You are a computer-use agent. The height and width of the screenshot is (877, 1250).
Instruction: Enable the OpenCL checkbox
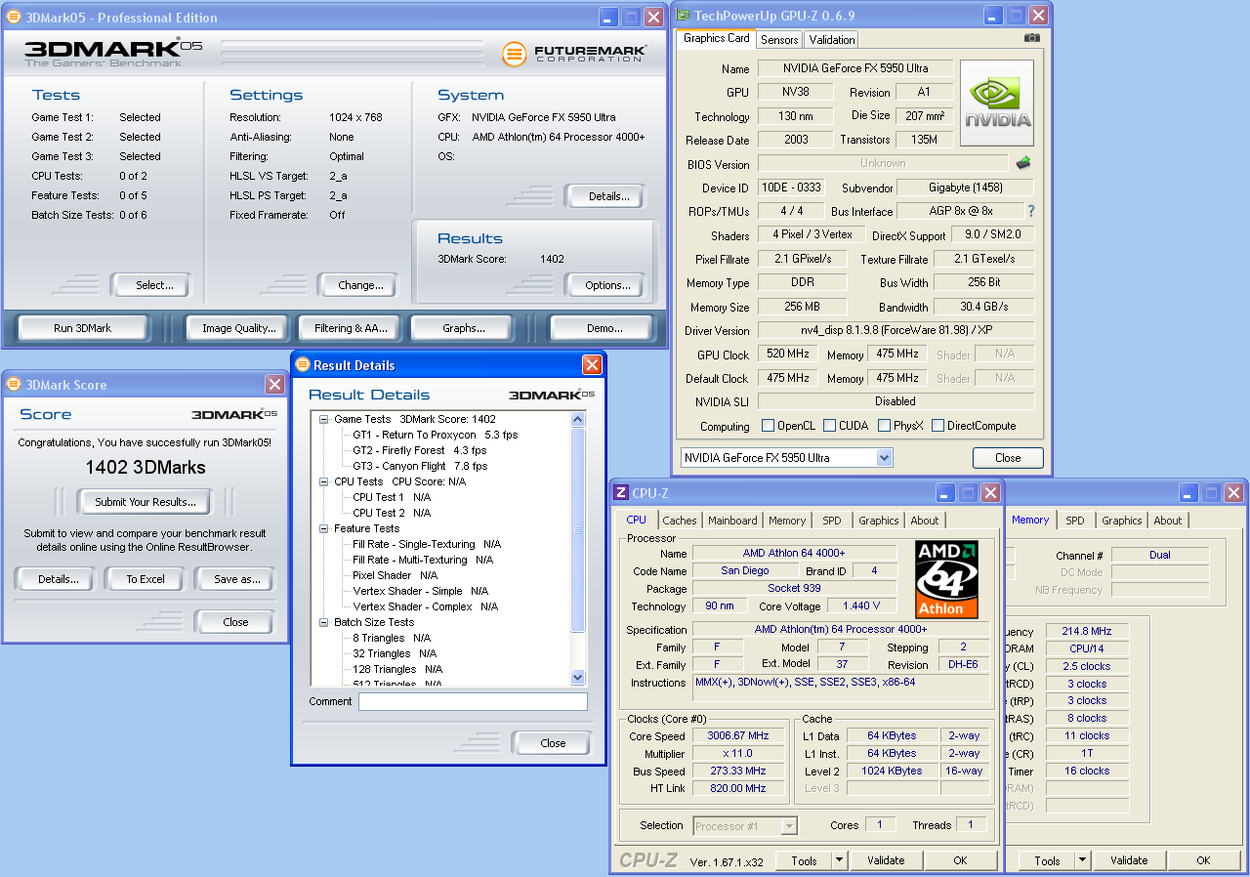pos(768,426)
